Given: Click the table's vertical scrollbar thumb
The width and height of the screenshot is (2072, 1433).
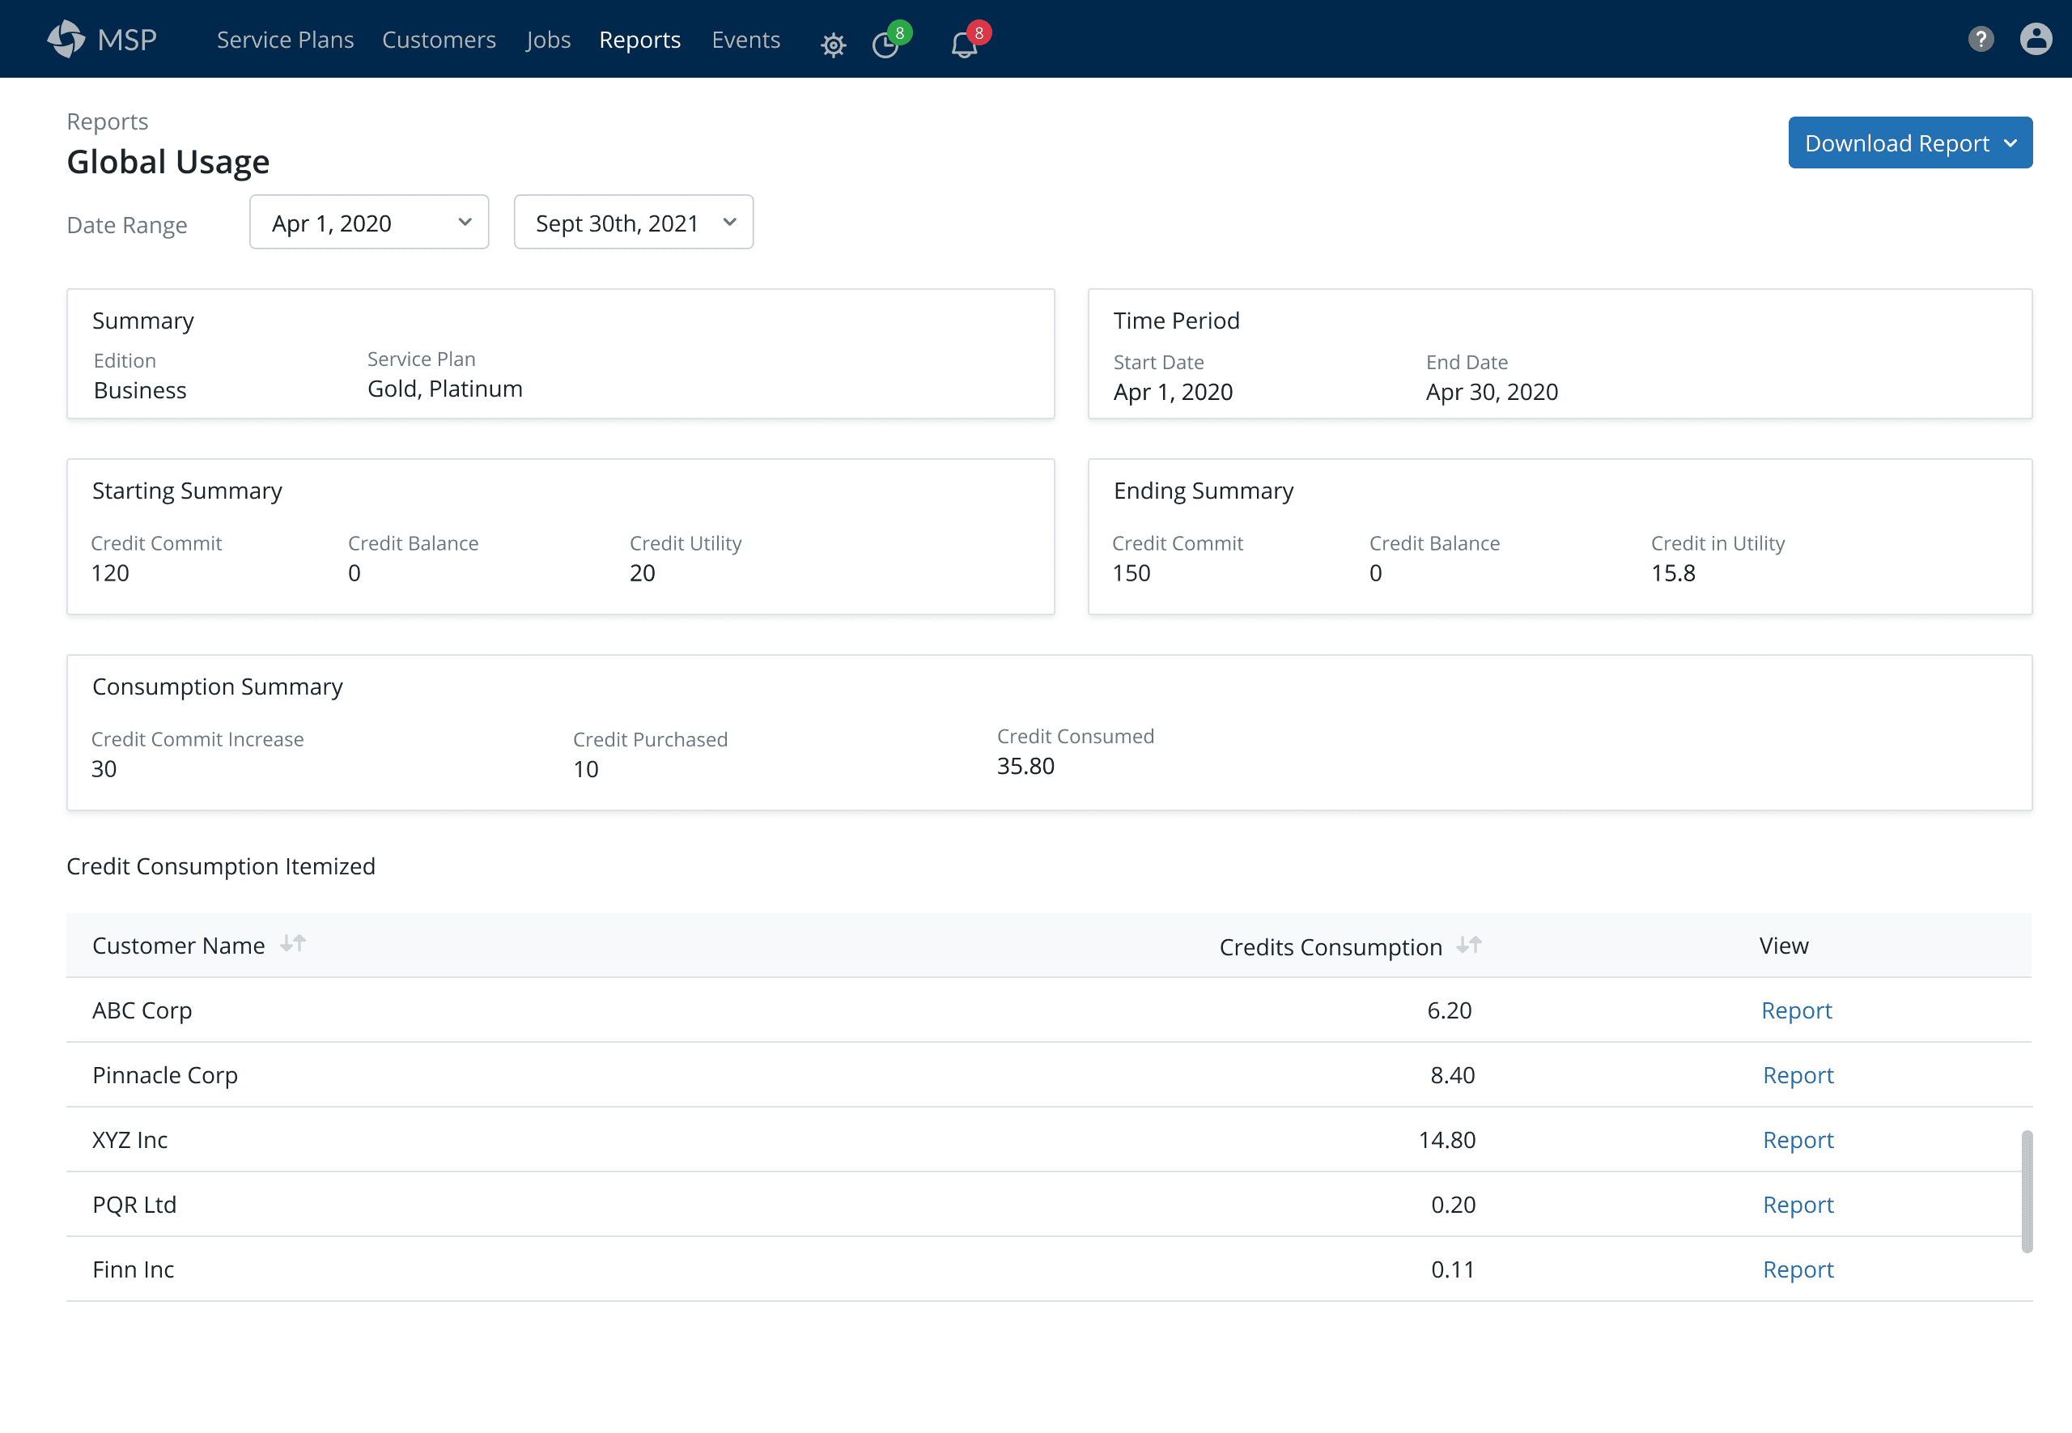Looking at the screenshot, I should tap(2026, 1192).
